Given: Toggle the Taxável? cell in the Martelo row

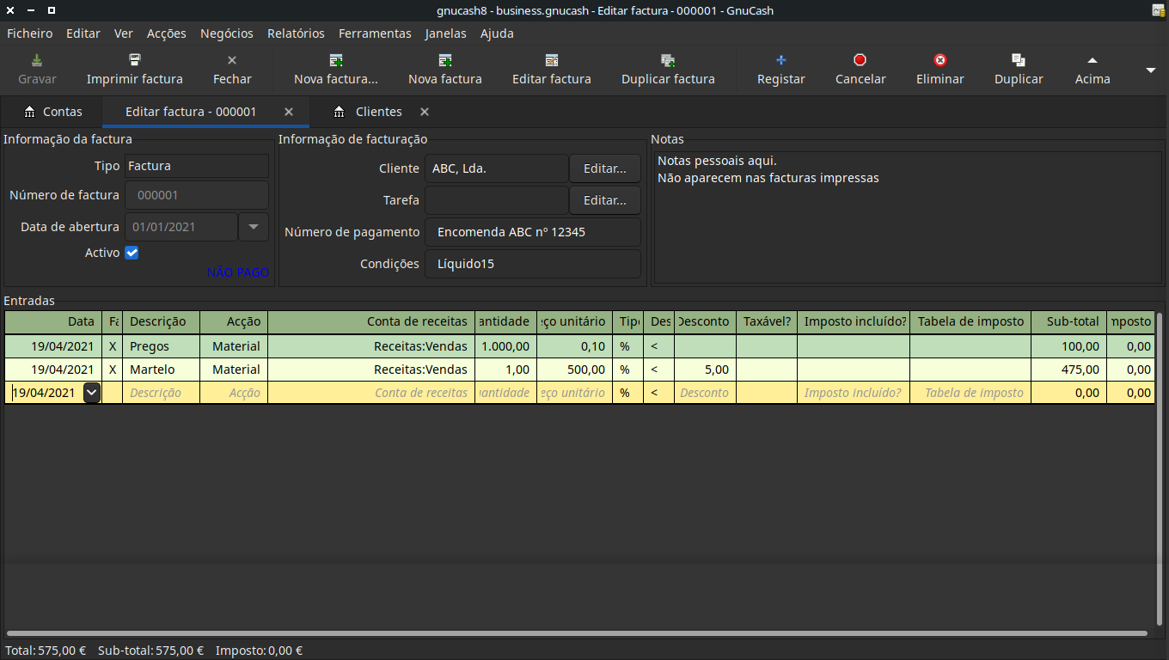Looking at the screenshot, I should click(x=767, y=370).
